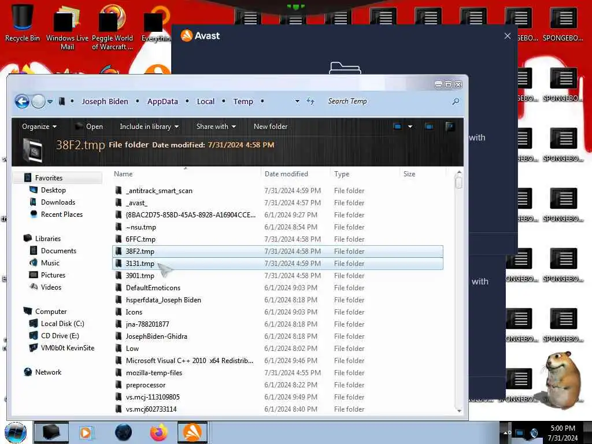Screen dimensions: 592x444
Task: Click the Change your view icon
Action: click(397, 127)
